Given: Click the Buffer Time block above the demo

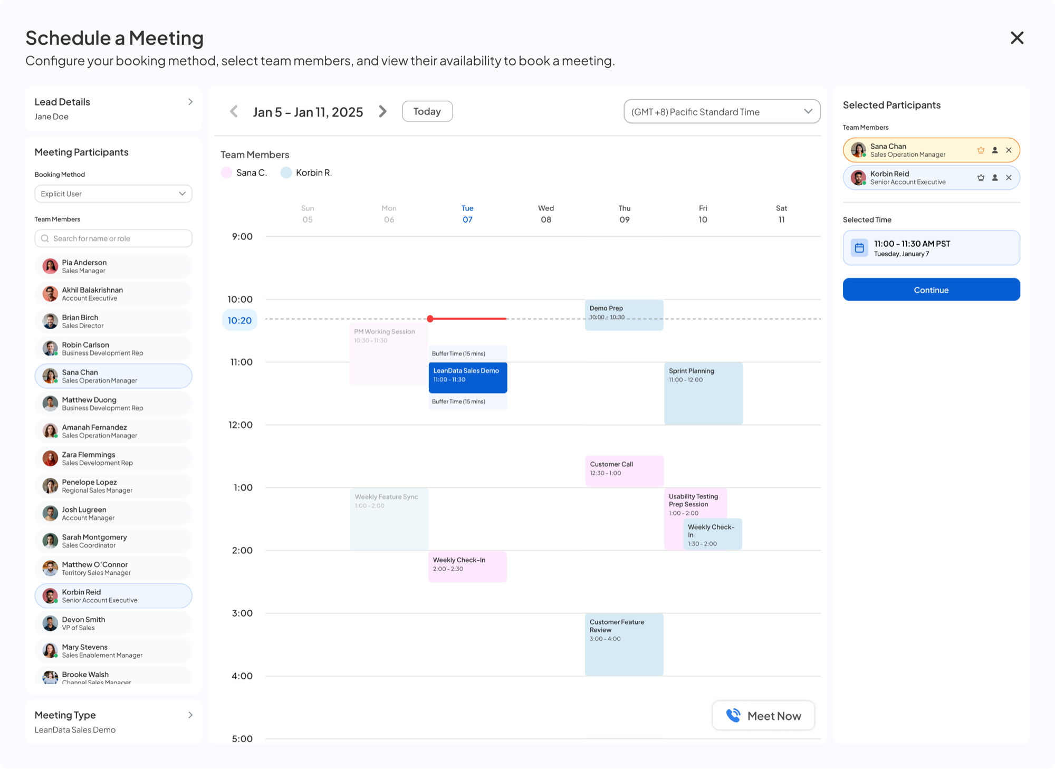Looking at the screenshot, I should point(468,353).
